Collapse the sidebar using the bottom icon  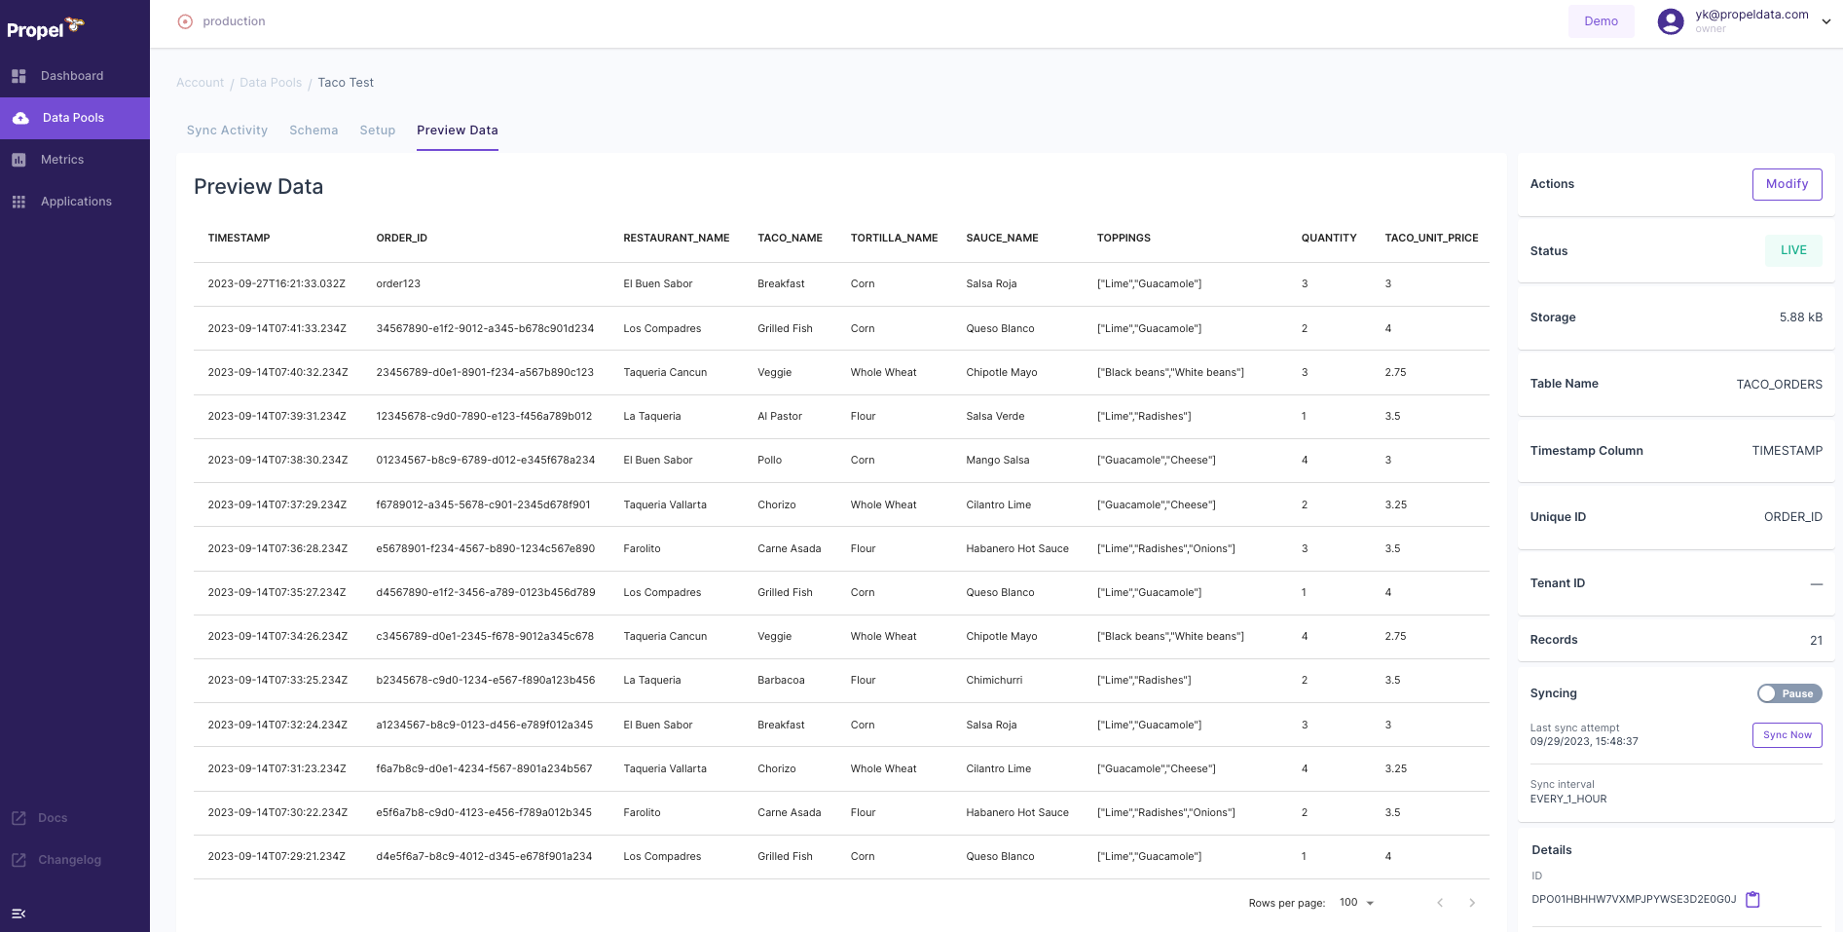point(18,913)
